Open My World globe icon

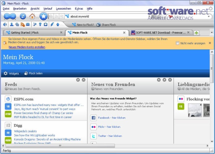(5, 25)
